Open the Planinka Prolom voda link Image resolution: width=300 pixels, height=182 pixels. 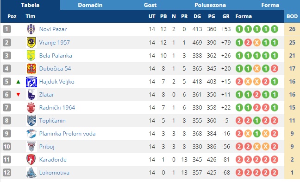pos(67,134)
